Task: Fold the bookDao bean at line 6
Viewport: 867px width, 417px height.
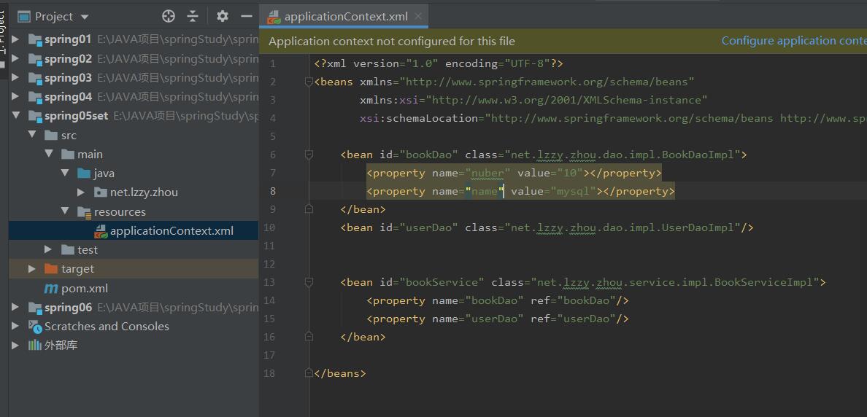Action: click(x=309, y=155)
